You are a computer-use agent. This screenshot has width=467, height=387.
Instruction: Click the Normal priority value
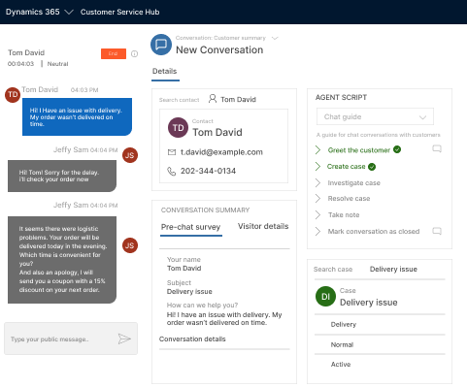point(342,345)
